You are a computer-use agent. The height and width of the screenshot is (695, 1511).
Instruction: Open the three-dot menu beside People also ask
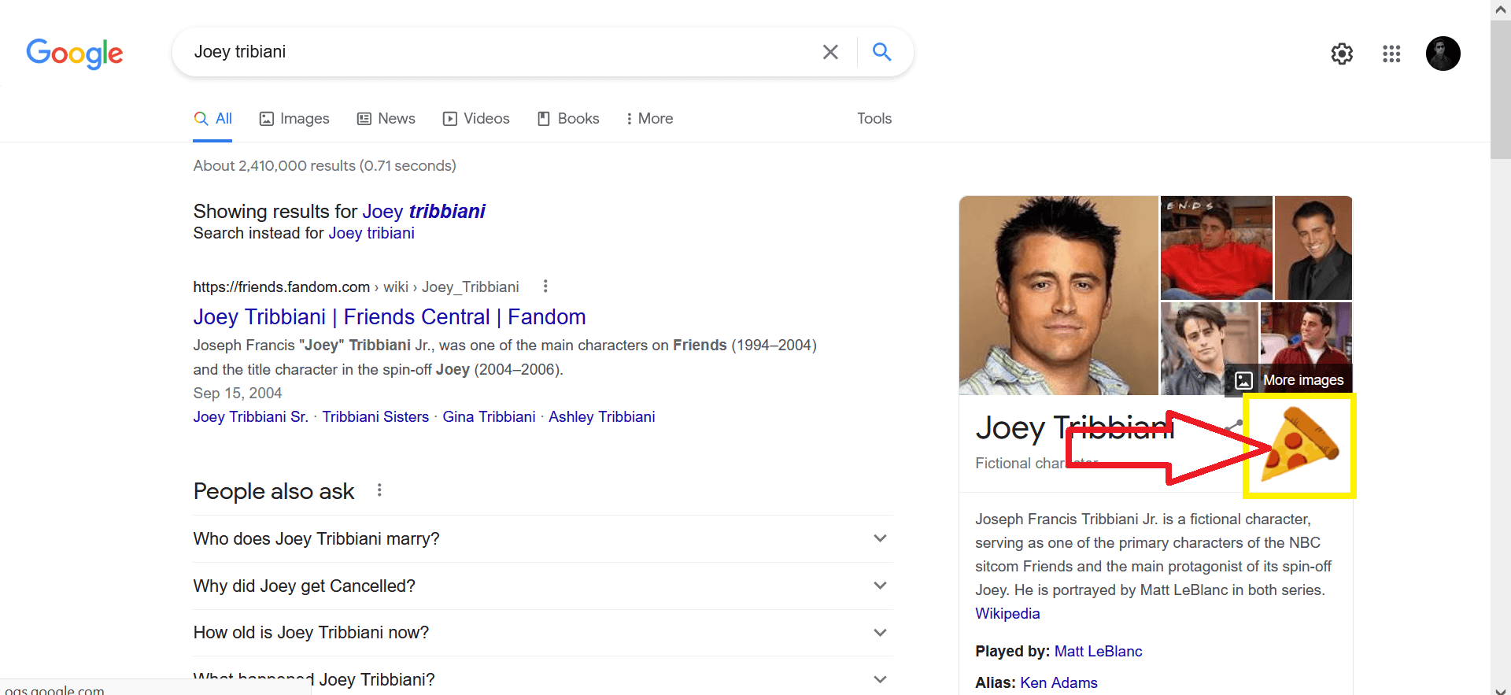(x=379, y=490)
